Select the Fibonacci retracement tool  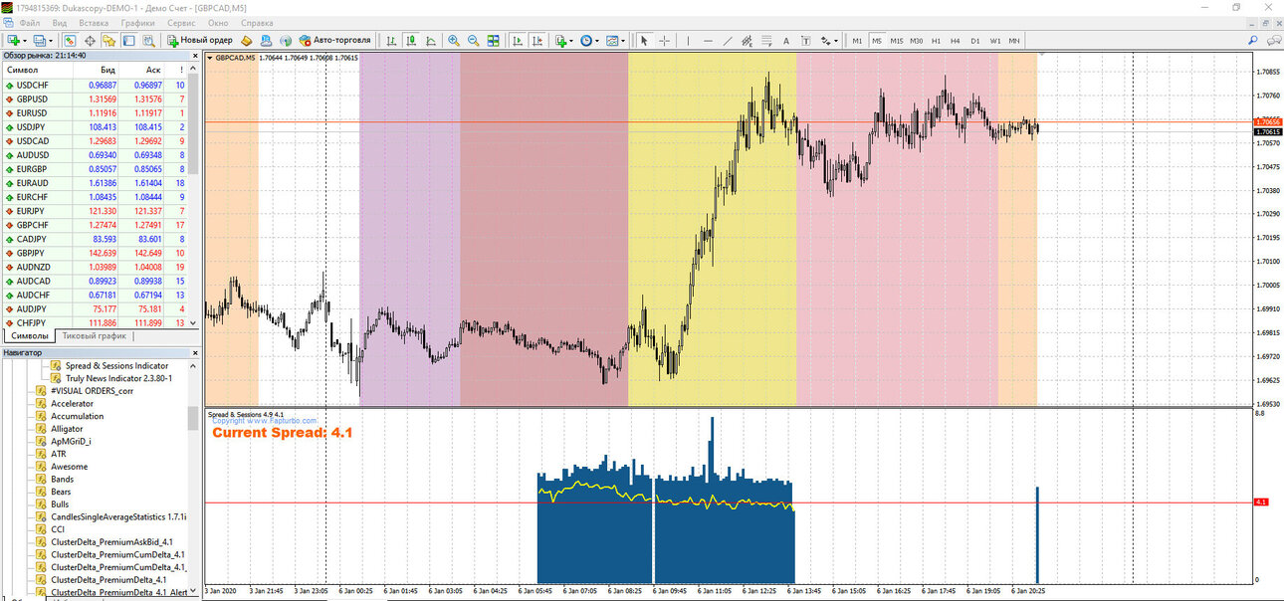[766, 40]
